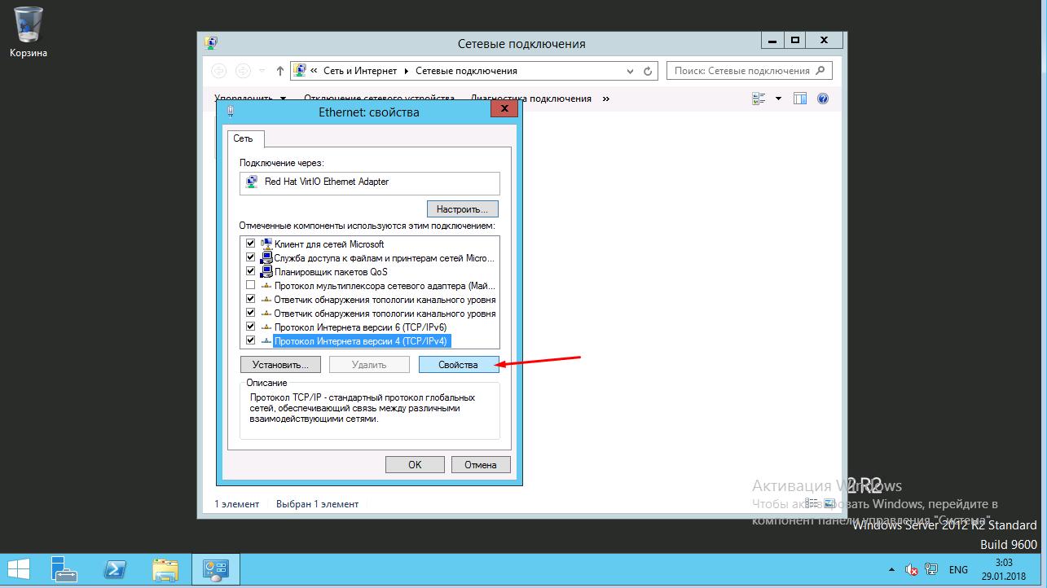Open the view options dropdown arrow
Image resolution: width=1047 pixels, height=588 pixels.
(778, 99)
